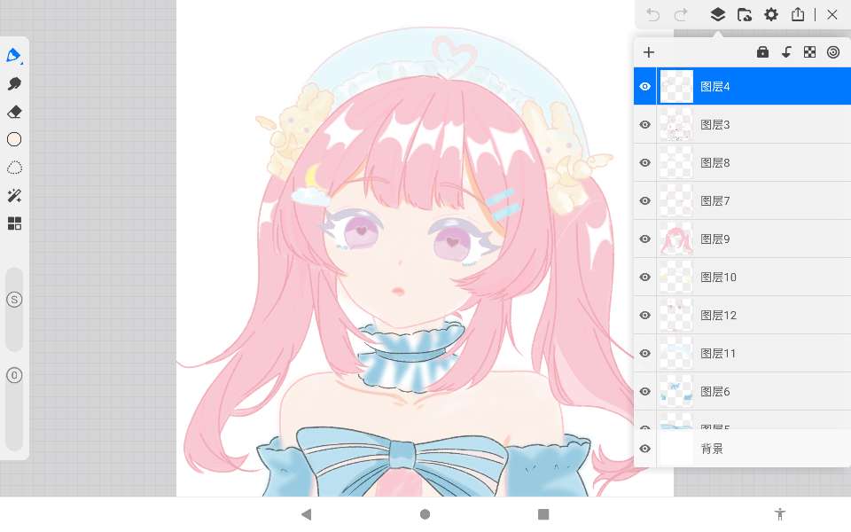Image resolution: width=851 pixels, height=532 pixels.
Task: Choose the lasso selection tool
Action: [x=14, y=168]
